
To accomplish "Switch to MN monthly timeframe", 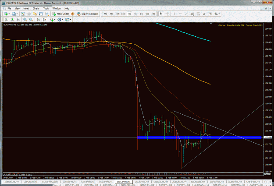I will (153, 14).
